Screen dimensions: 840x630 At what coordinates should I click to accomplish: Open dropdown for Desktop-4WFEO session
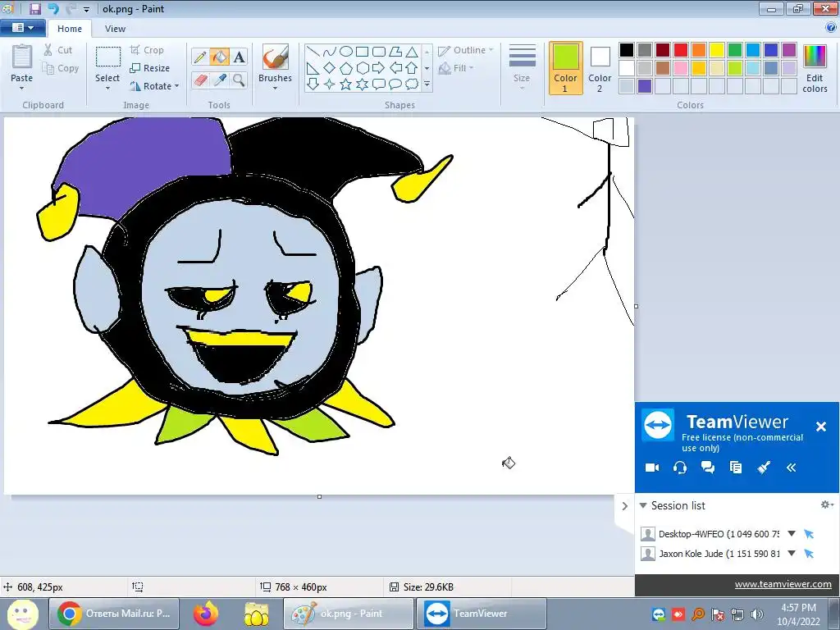click(x=792, y=533)
